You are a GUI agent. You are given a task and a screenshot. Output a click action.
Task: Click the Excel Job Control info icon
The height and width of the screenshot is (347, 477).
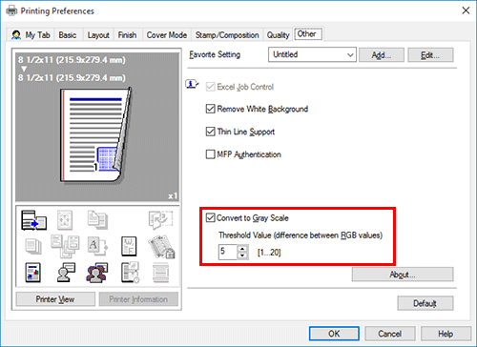click(x=192, y=84)
